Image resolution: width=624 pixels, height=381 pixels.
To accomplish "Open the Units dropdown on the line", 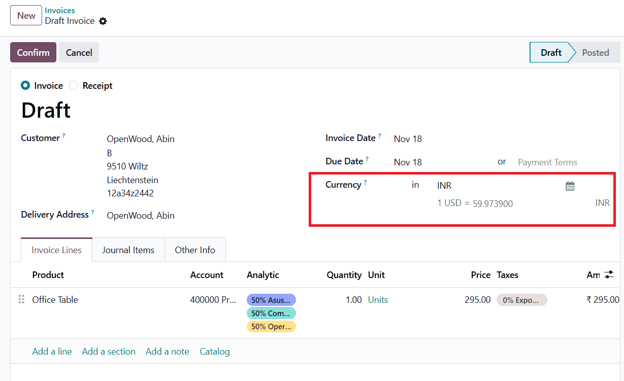I will tap(378, 300).
